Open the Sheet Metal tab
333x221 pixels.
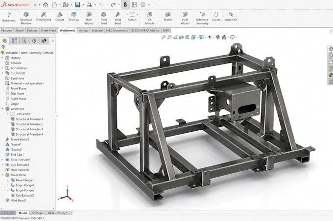click(x=48, y=30)
